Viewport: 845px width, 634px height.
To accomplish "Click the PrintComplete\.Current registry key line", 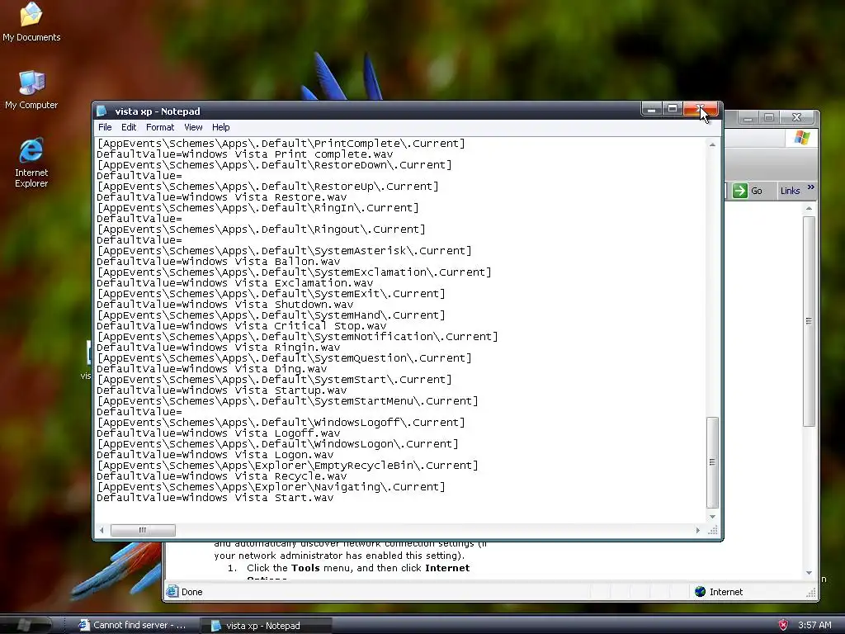I will click(x=281, y=144).
